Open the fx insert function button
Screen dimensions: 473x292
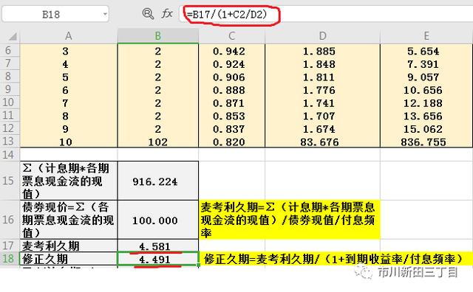(167, 13)
